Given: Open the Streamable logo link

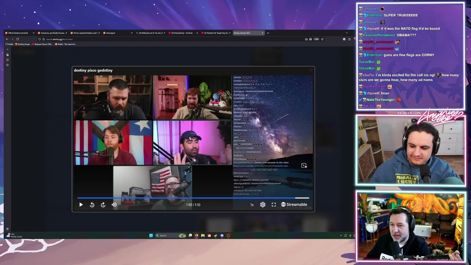Looking at the screenshot, I should pyautogui.click(x=294, y=205).
